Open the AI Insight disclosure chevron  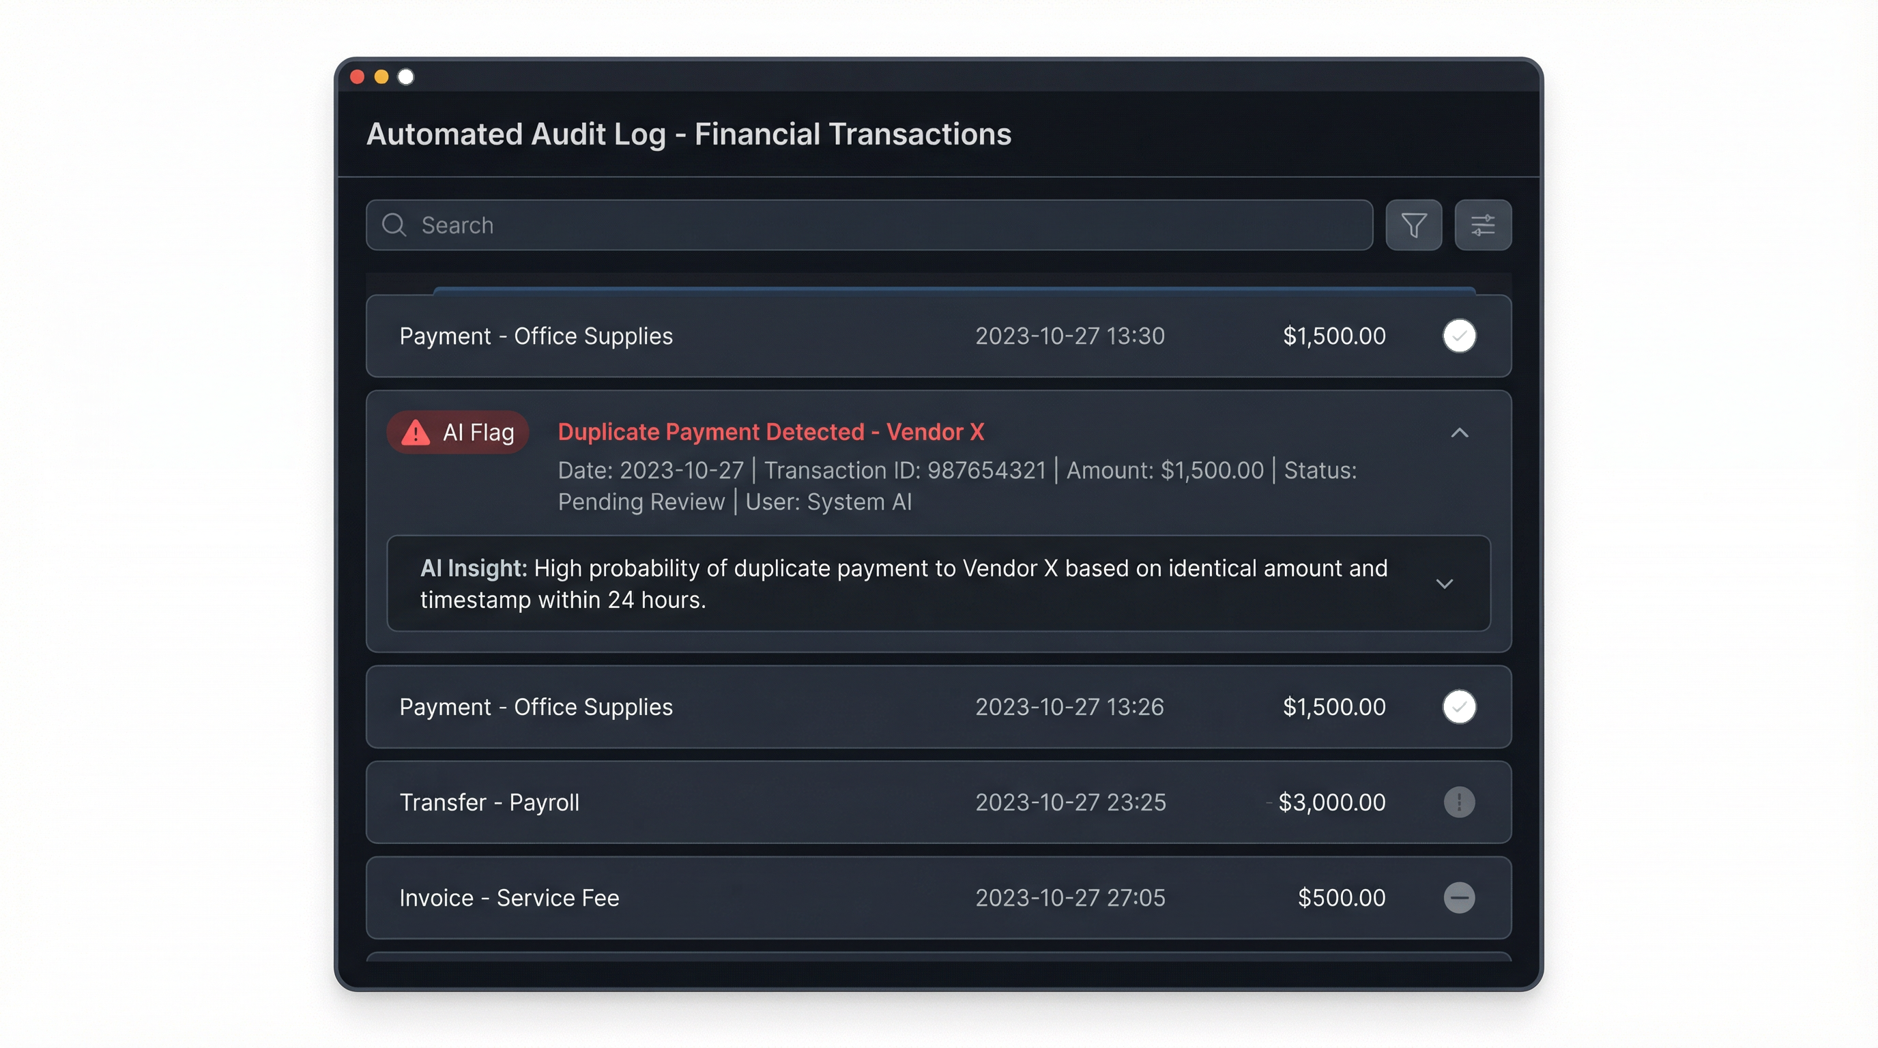[1445, 584]
